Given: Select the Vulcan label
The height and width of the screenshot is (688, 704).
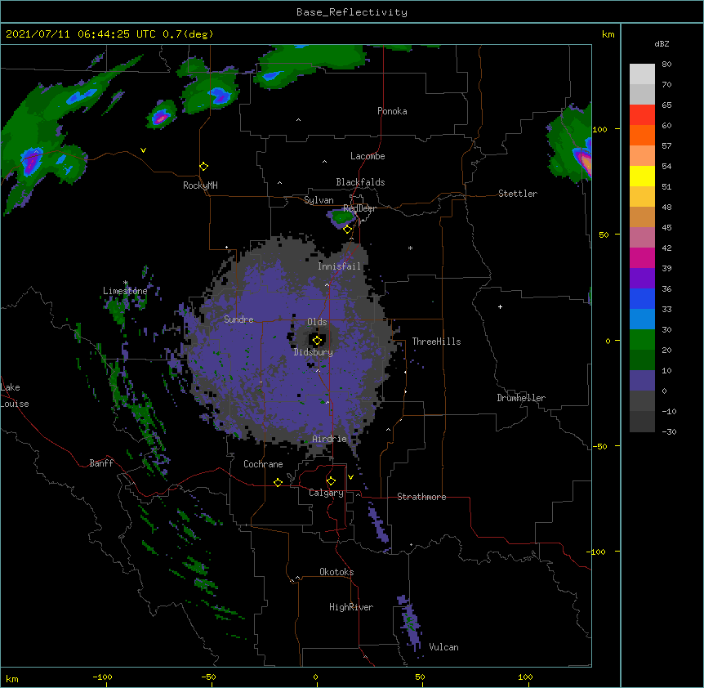Looking at the screenshot, I should pyautogui.click(x=443, y=647).
